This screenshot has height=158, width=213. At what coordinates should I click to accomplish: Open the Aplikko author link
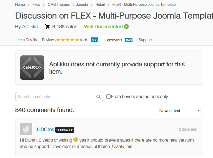(x=30, y=27)
